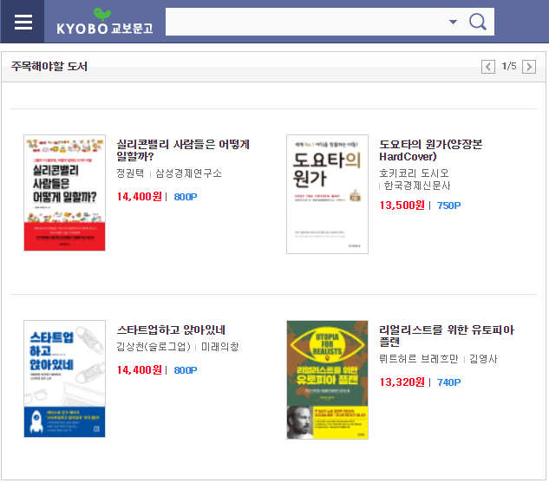
Task: Click price 13,320원
Action: tap(402, 382)
